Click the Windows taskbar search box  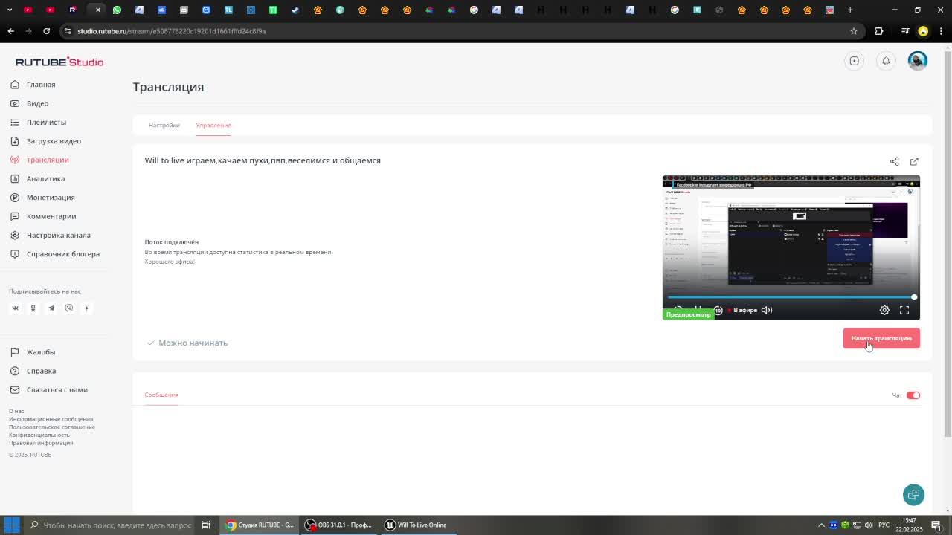(x=110, y=525)
